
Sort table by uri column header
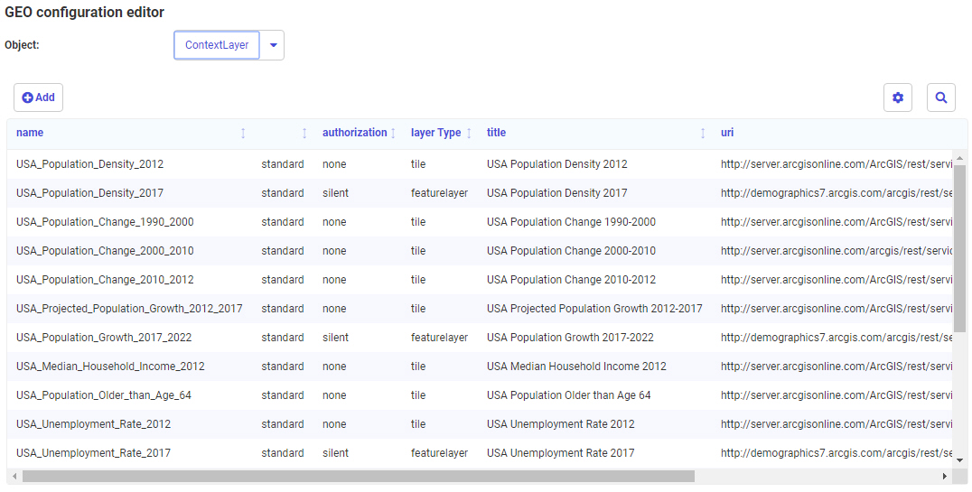click(x=727, y=133)
